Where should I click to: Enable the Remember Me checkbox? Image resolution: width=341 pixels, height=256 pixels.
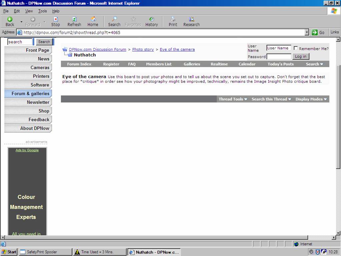tap(296, 48)
